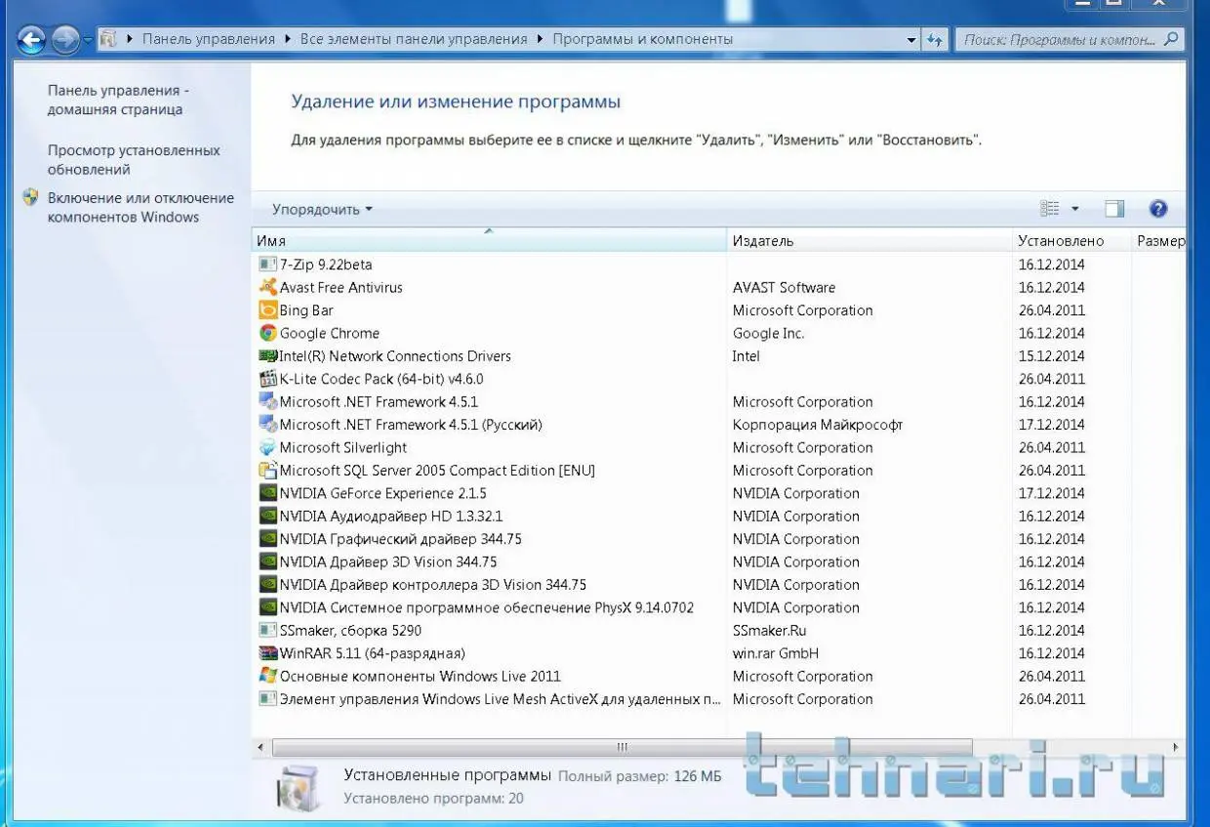1210x827 pixels.
Task: Click the Microsoft SQL Server 2005 Compact Edition icon
Action: coord(267,471)
